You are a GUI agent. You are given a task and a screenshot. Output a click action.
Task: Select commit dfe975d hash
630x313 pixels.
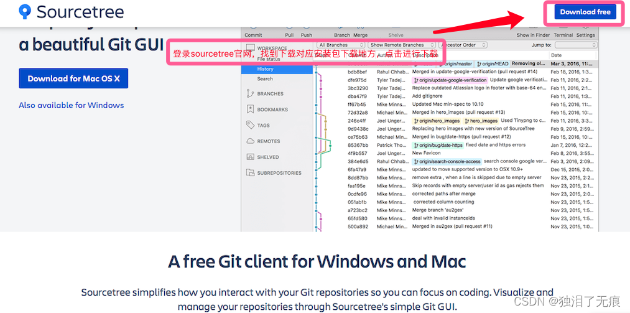(357, 80)
